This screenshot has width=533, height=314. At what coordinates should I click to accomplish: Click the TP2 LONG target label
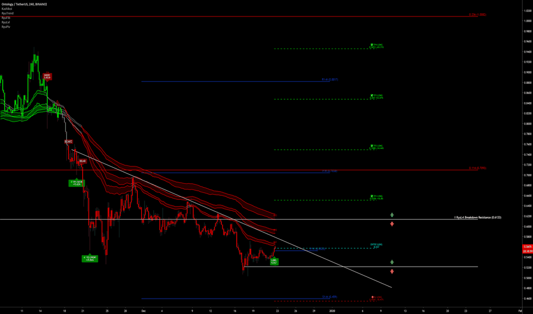(x=377, y=147)
